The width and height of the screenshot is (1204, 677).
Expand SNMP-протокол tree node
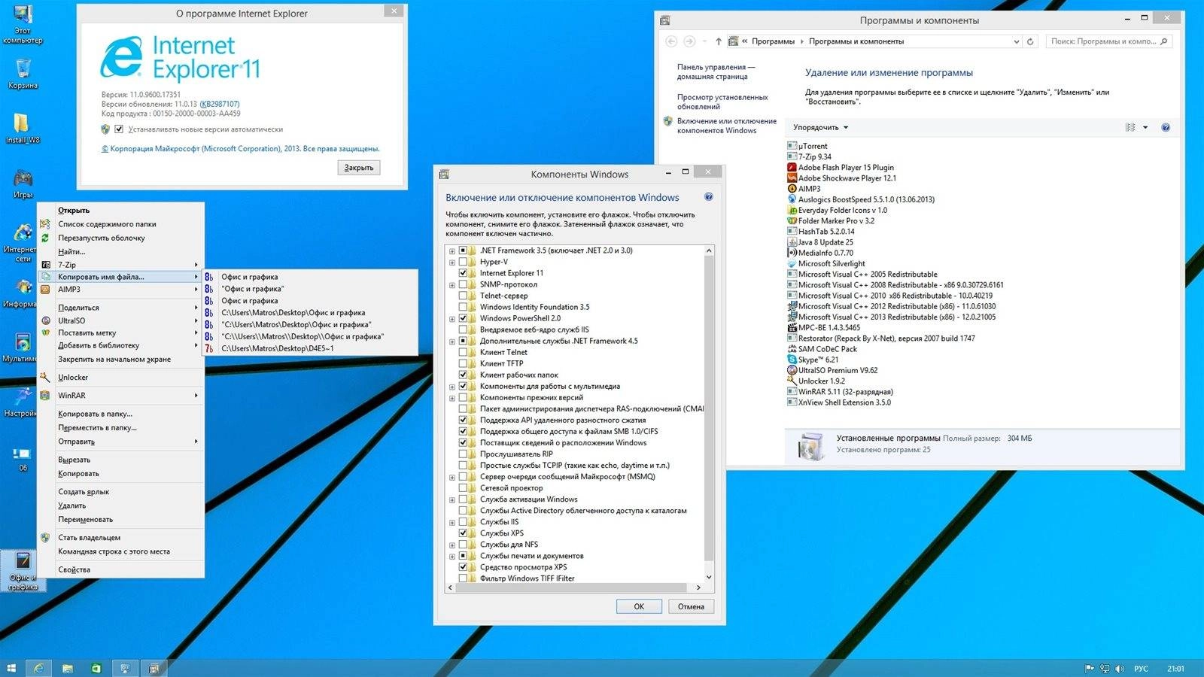tap(452, 285)
